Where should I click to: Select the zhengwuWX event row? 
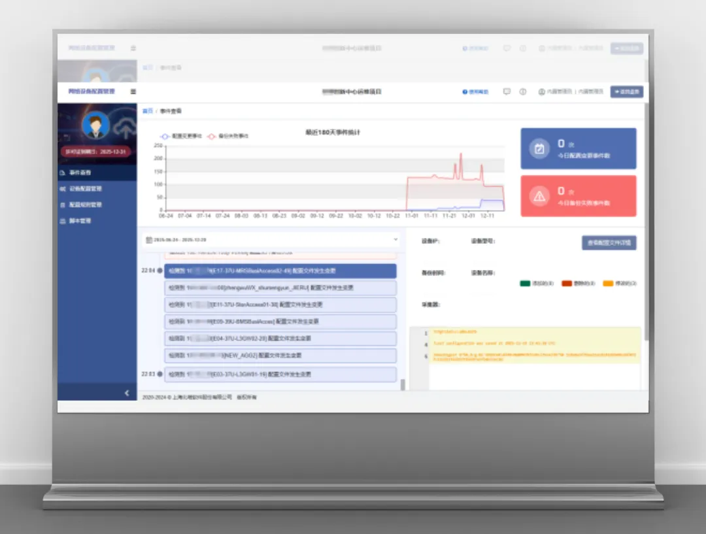pos(280,288)
